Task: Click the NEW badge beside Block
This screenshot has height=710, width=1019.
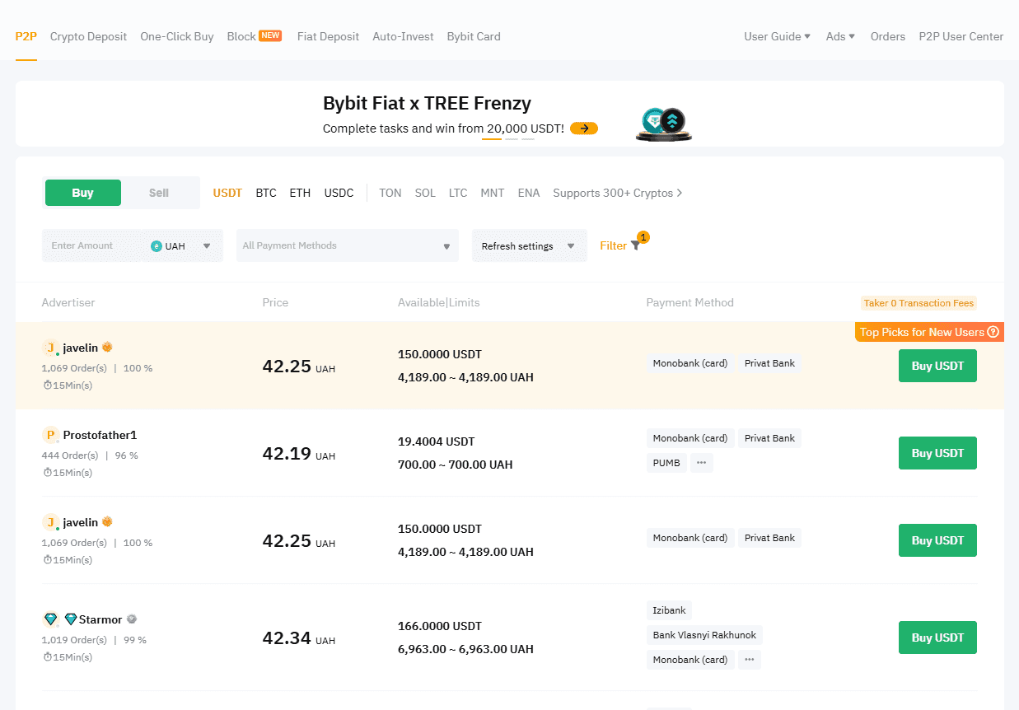Action: [x=270, y=35]
